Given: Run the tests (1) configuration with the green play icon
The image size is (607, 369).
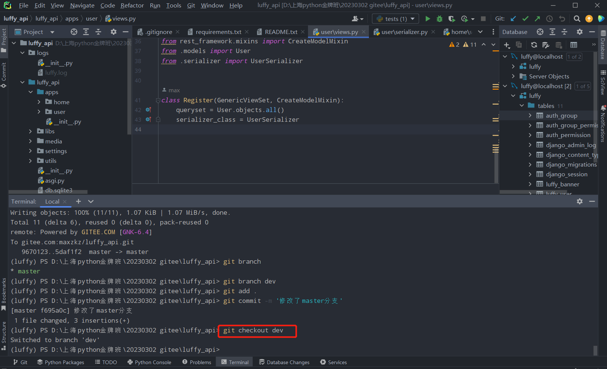Looking at the screenshot, I should (x=428, y=19).
